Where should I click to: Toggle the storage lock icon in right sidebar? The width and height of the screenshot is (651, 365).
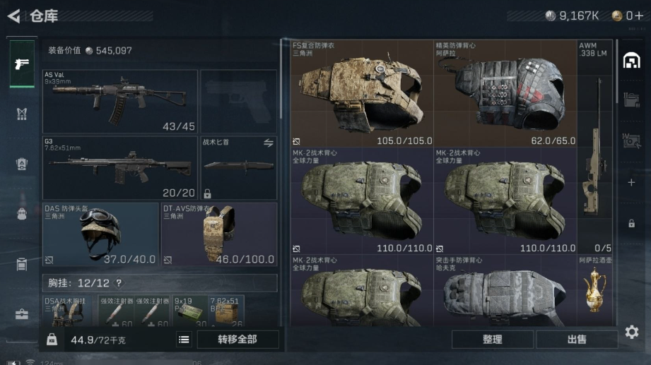click(631, 224)
